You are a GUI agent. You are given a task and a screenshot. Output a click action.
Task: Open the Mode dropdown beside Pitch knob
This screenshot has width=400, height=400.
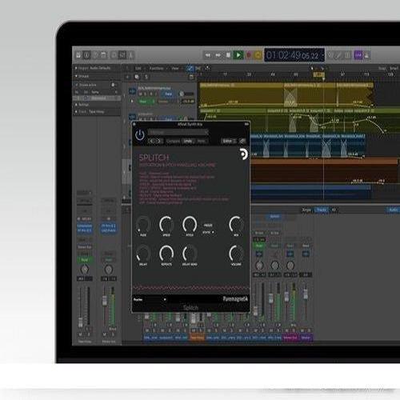pos(208,232)
